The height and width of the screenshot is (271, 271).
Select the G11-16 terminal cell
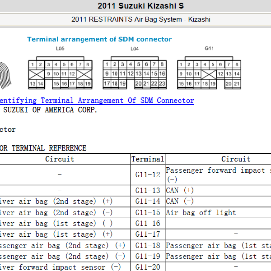click(148, 224)
